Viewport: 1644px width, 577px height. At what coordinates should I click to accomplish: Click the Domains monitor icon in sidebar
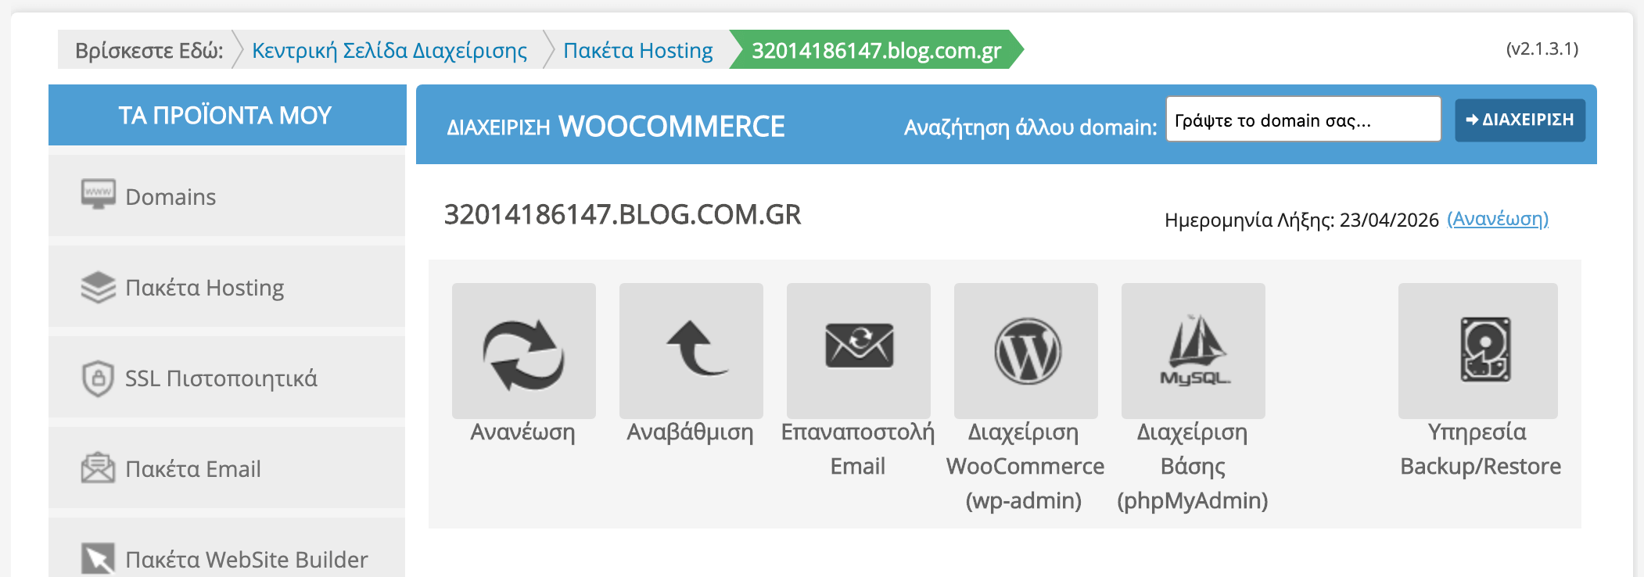(x=98, y=195)
